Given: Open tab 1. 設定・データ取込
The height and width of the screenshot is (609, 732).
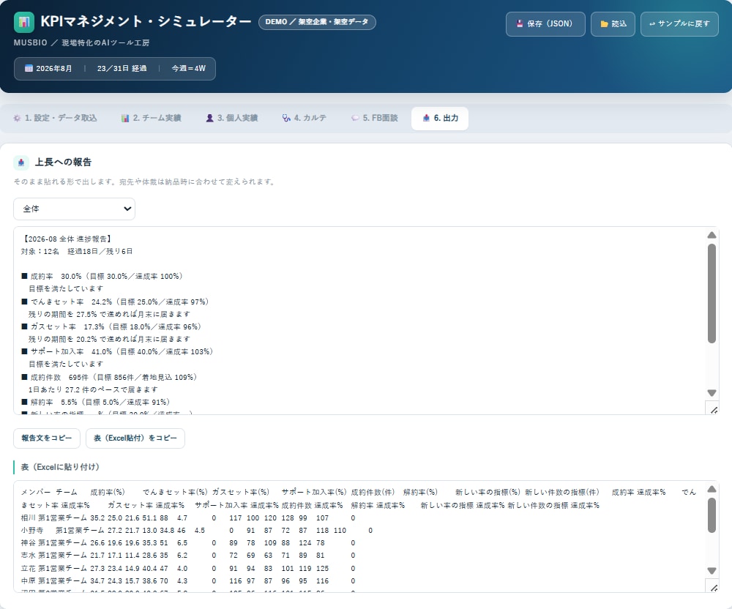Looking at the screenshot, I should point(55,118).
